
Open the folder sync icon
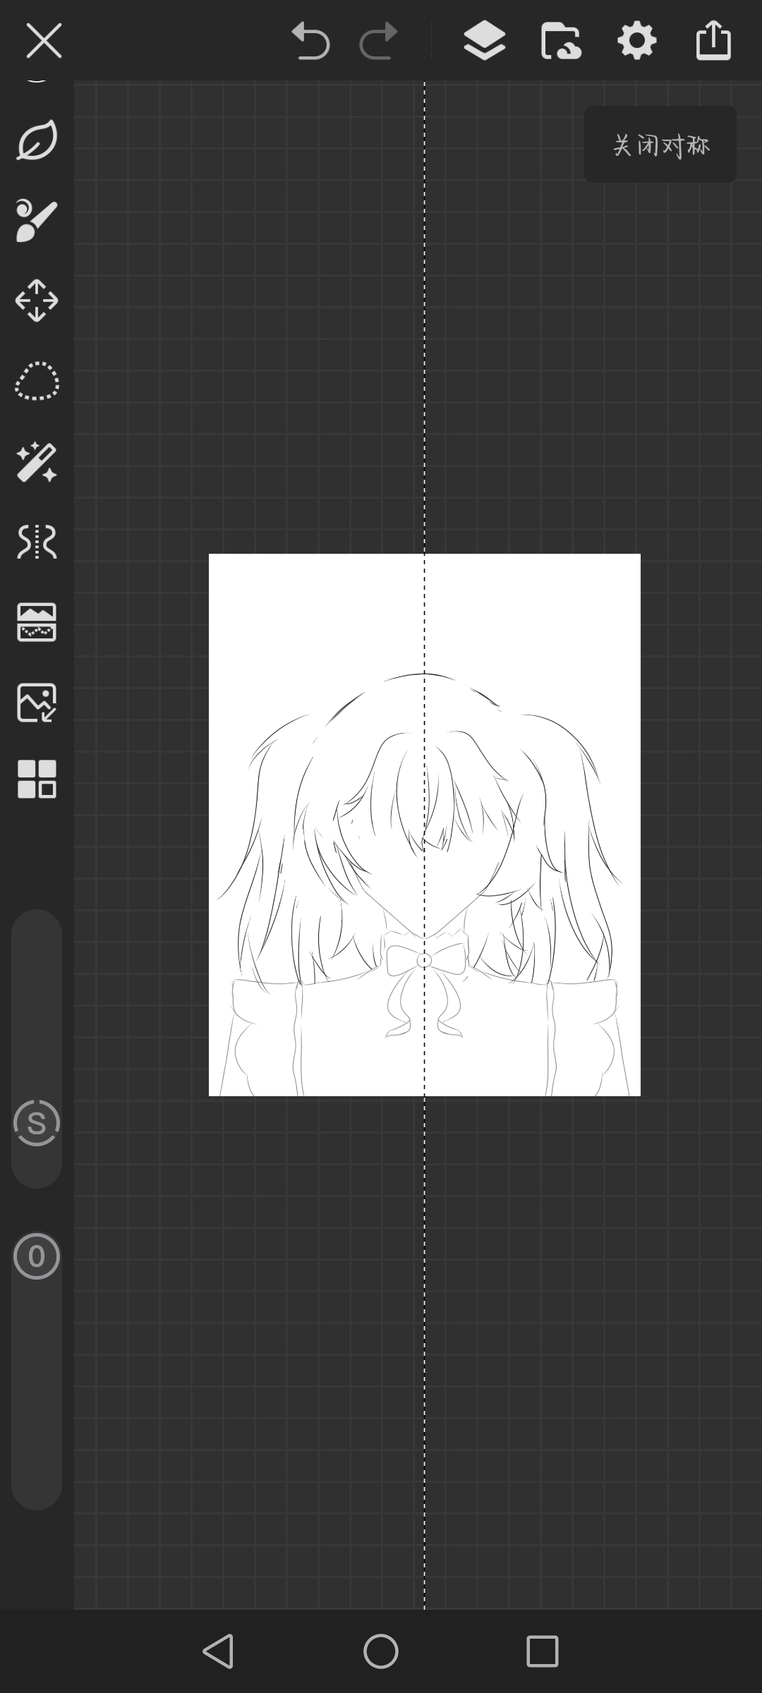[561, 41]
